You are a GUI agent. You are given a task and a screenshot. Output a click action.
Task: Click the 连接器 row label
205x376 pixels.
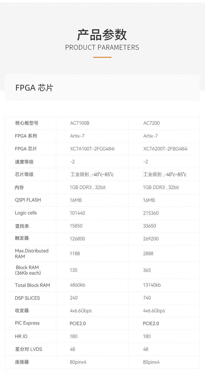tap(22, 362)
